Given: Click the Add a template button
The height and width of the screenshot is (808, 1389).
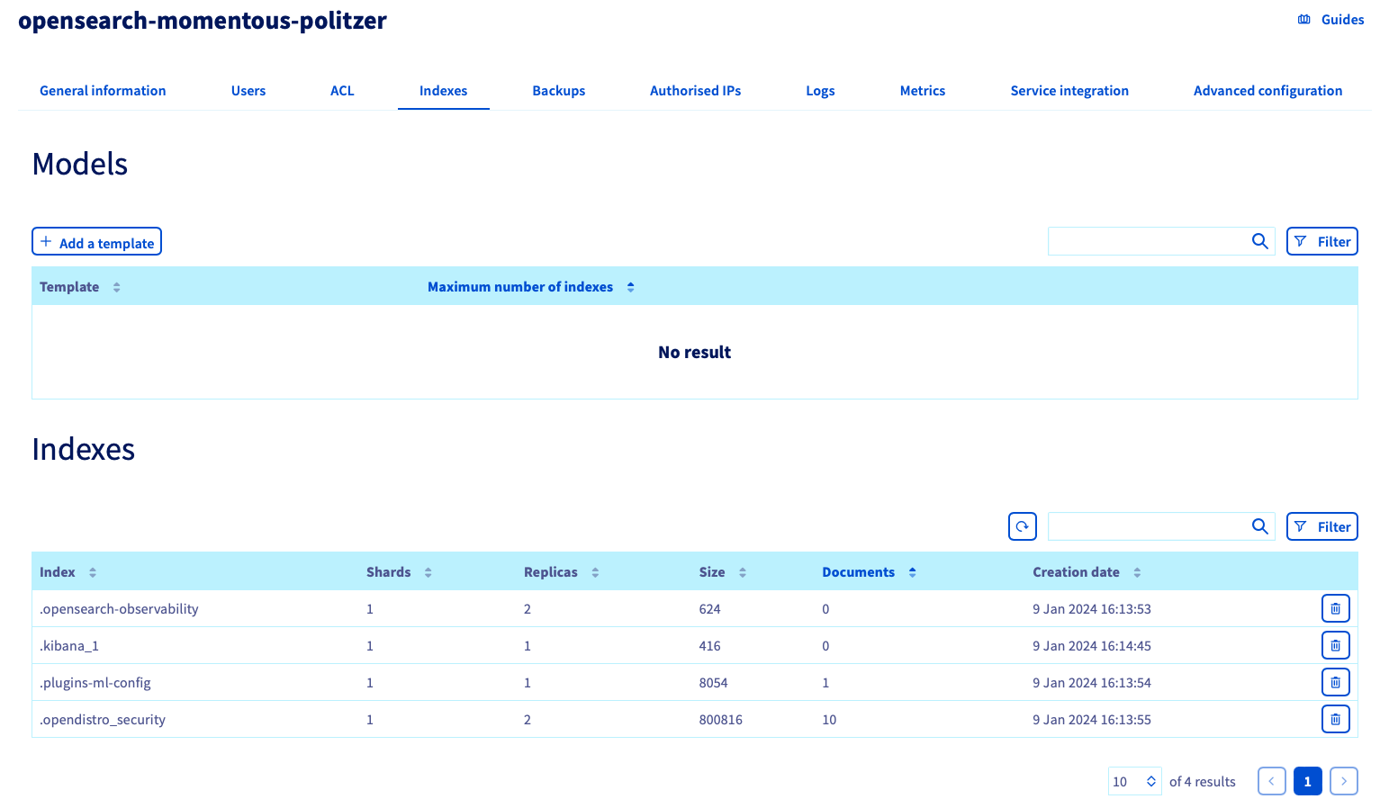Looking at the screenshot, I should [96, 241].
